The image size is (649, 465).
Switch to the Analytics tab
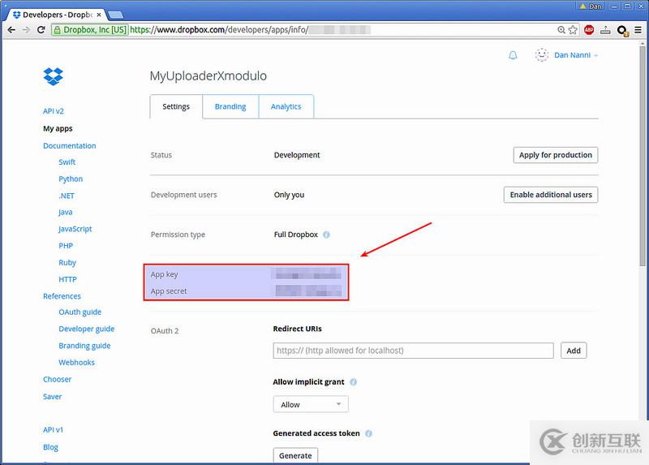click(x=286, y=106)
